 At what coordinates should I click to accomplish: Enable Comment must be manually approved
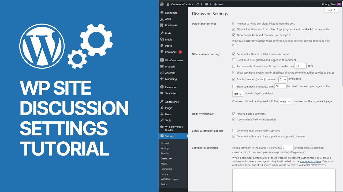234,131
